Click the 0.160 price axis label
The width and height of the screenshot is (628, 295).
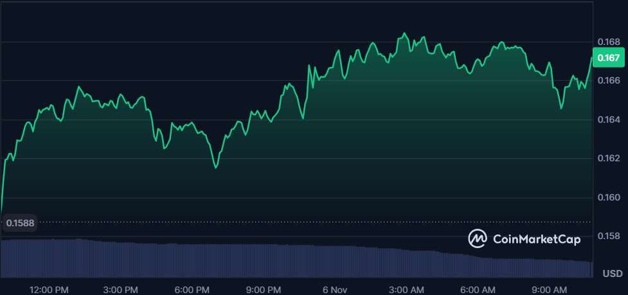point(609,197)
